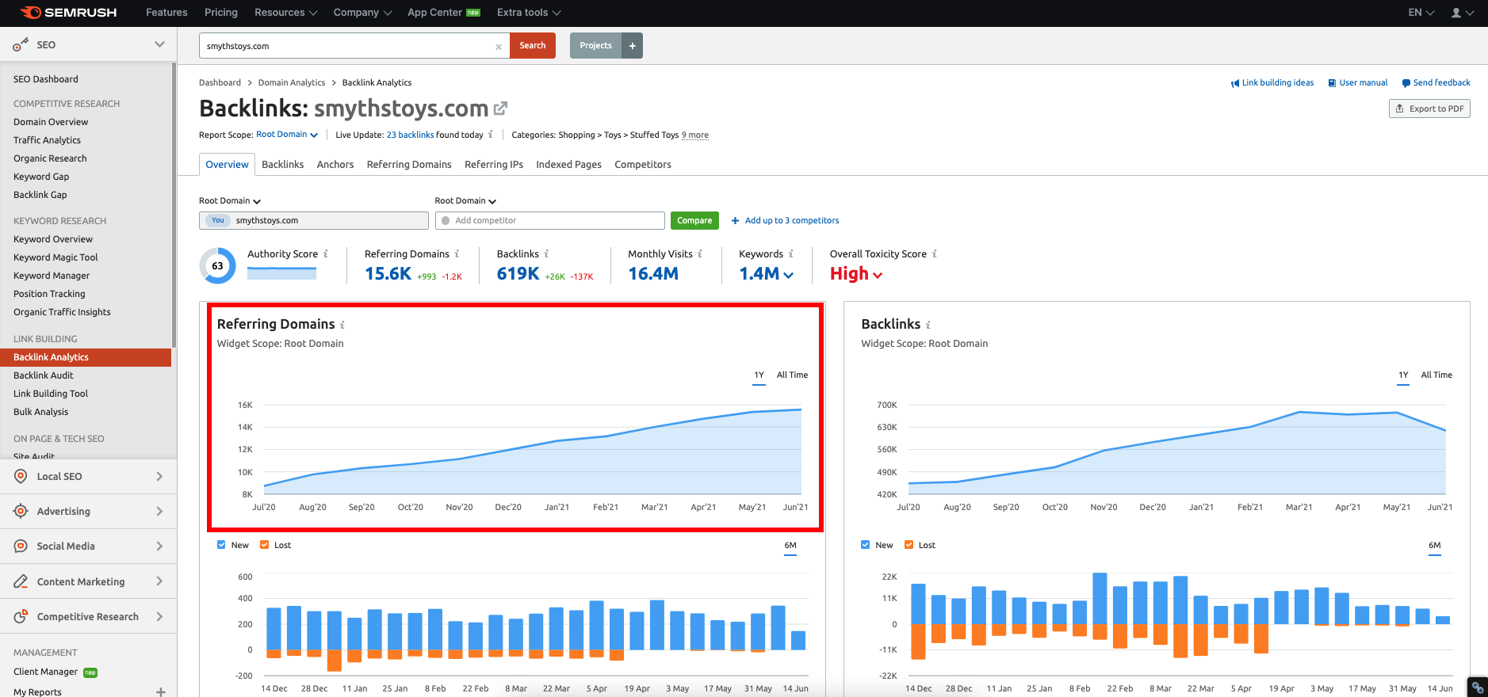Uncheck the New checkbox under Referring Domains
Screen dimensions: 1488x697
(x=221, y=545)
